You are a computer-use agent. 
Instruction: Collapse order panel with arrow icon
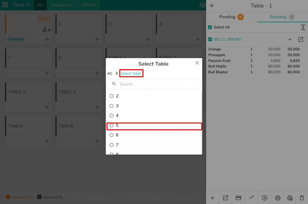[211, 5]
